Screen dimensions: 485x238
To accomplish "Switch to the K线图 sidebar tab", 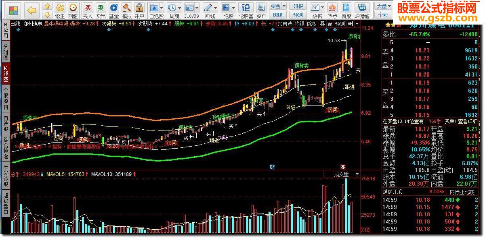I will [x=5, y=74].
